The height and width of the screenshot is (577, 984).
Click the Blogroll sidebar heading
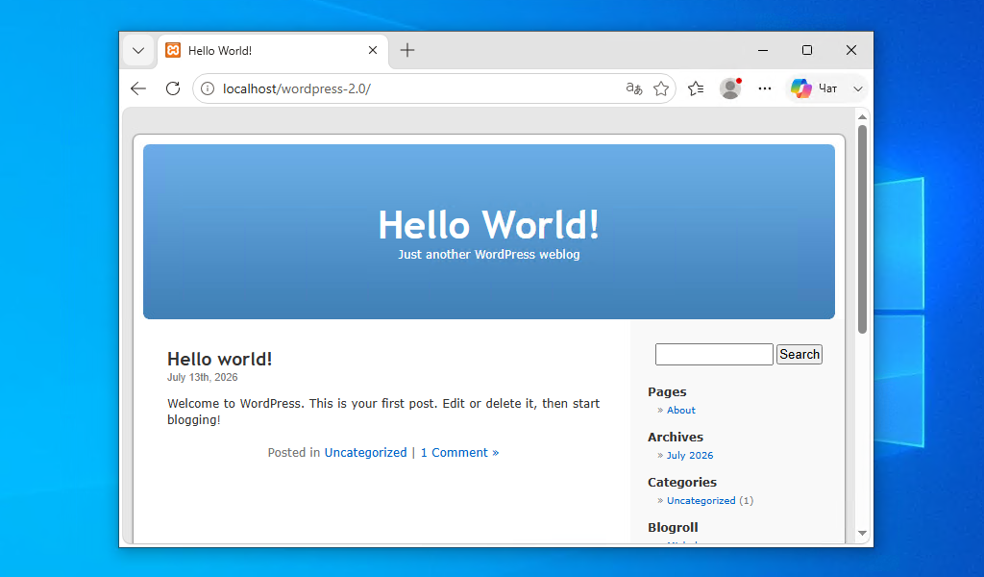pos(673,527)
